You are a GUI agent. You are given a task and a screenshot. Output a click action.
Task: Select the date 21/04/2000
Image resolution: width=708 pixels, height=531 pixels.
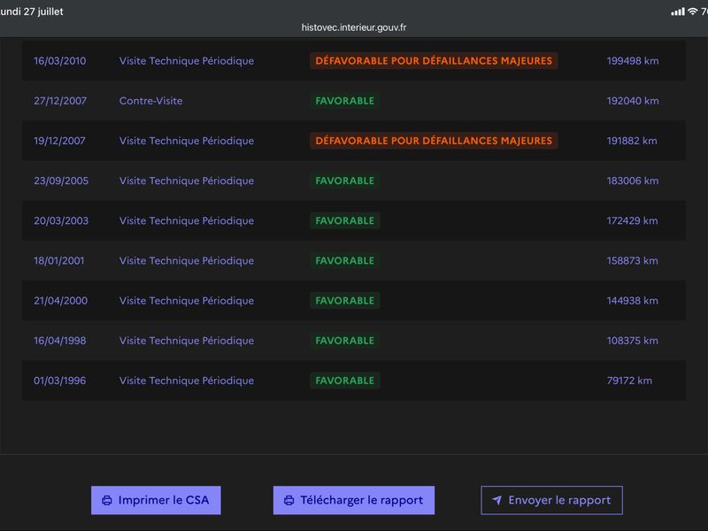(60, 300)
